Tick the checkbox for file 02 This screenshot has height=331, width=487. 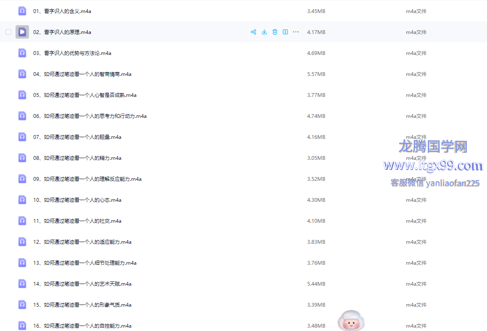coord(8,32)
